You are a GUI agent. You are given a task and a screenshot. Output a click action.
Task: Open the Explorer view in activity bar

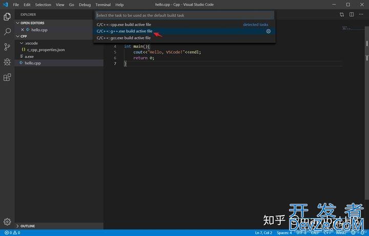tap(7, 17)
